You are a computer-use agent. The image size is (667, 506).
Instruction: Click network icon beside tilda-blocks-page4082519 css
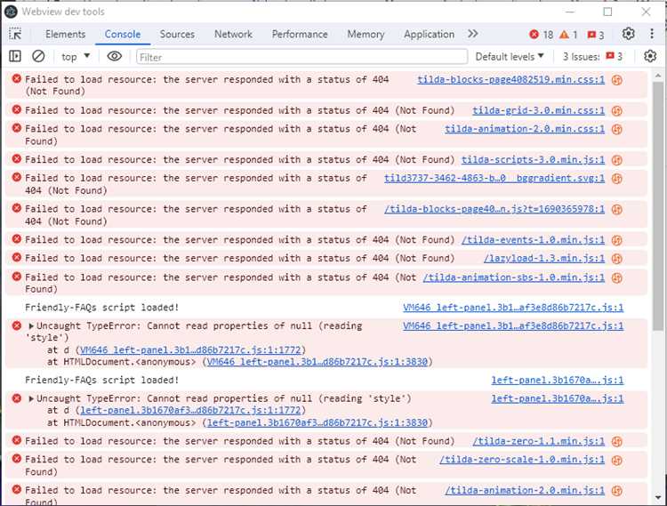(617, 80)
